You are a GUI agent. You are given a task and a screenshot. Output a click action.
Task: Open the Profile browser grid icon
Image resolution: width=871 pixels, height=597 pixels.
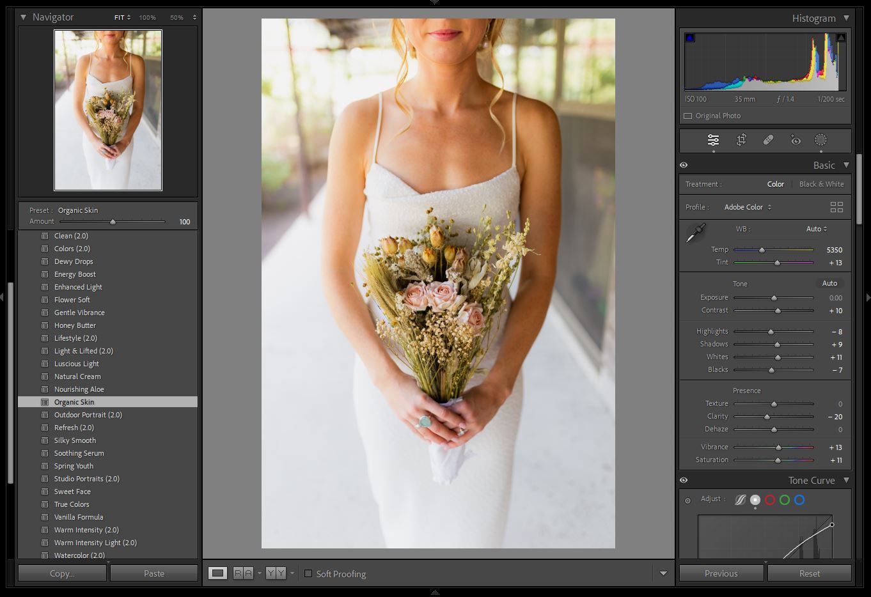click(836, 206)
